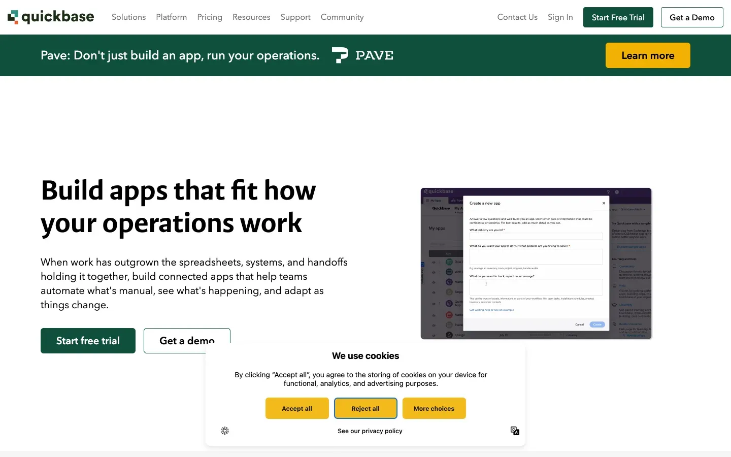
Task: Click the hero Get a demo button
Action: pos(187,341)
